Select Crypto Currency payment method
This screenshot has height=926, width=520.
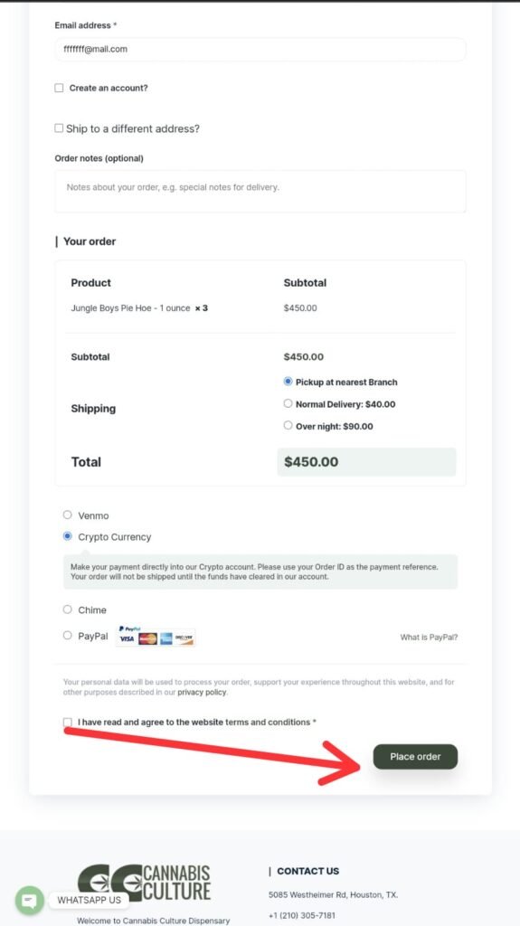(x=67, y=536)
